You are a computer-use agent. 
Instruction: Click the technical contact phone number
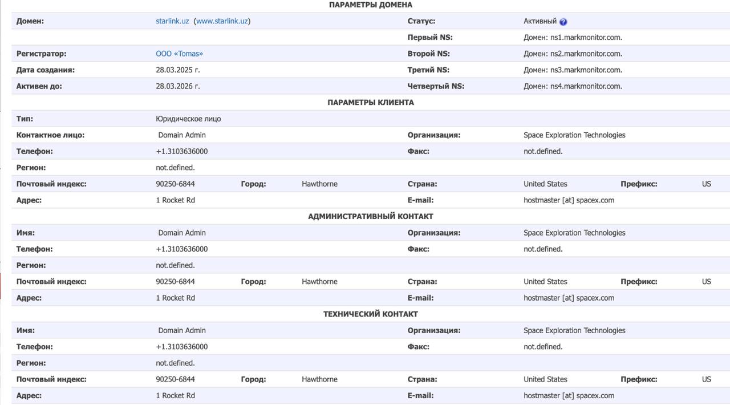(182, 347)
